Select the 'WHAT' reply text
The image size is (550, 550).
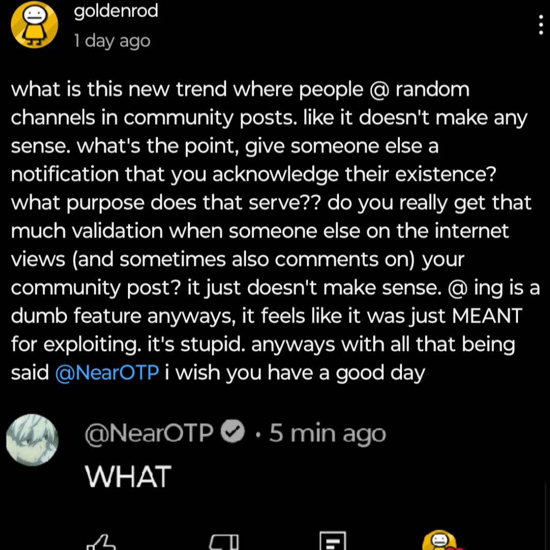[128, 476]
